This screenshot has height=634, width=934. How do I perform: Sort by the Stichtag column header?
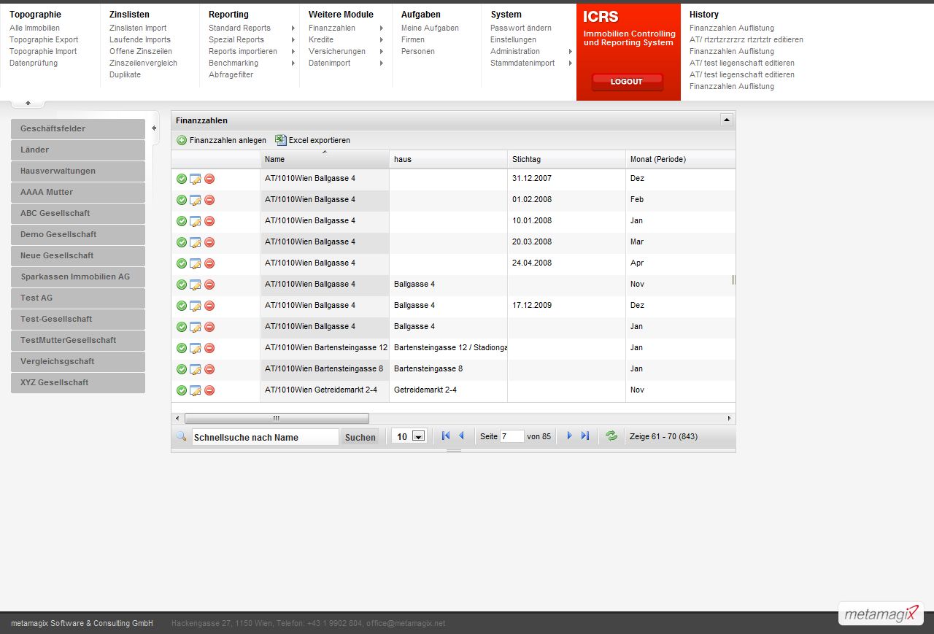(x=566, y=159)
